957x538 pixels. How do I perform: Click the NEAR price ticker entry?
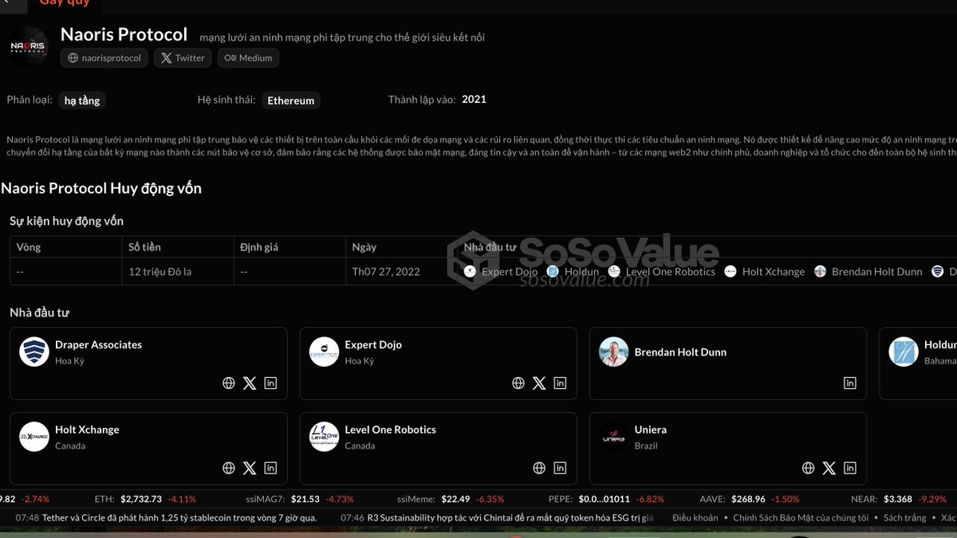click(899, 499)
